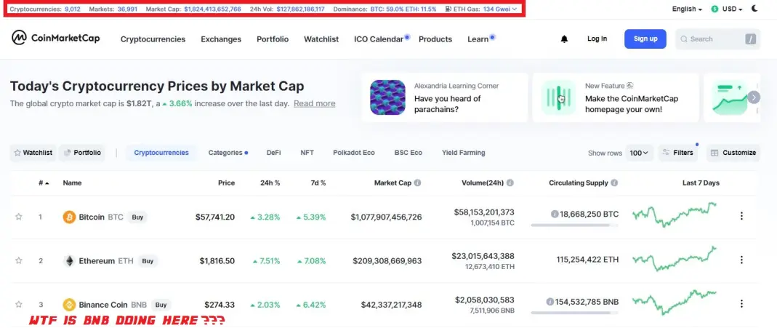Click Market Cap info icon
Image resolution: width=777 pixels, height=328 pixels.
[x=417, y=183]
